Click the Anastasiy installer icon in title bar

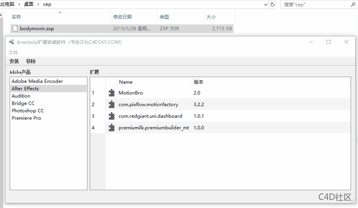pyautogui.click(x=11, y=42)
